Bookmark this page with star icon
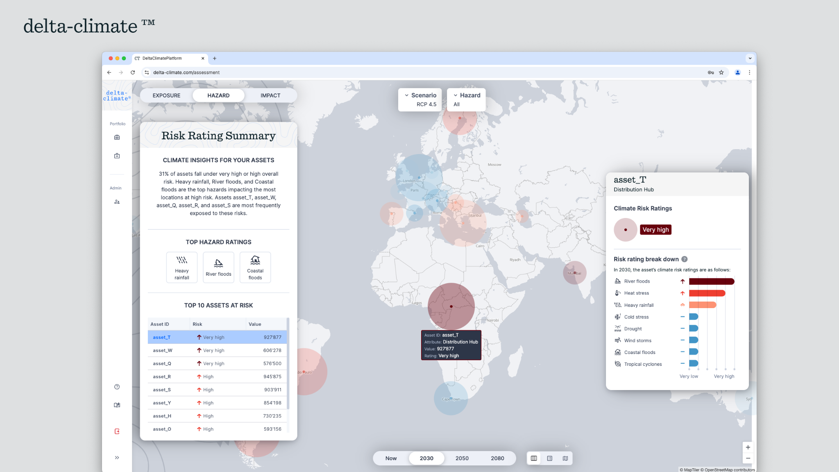 click(721, 73)
